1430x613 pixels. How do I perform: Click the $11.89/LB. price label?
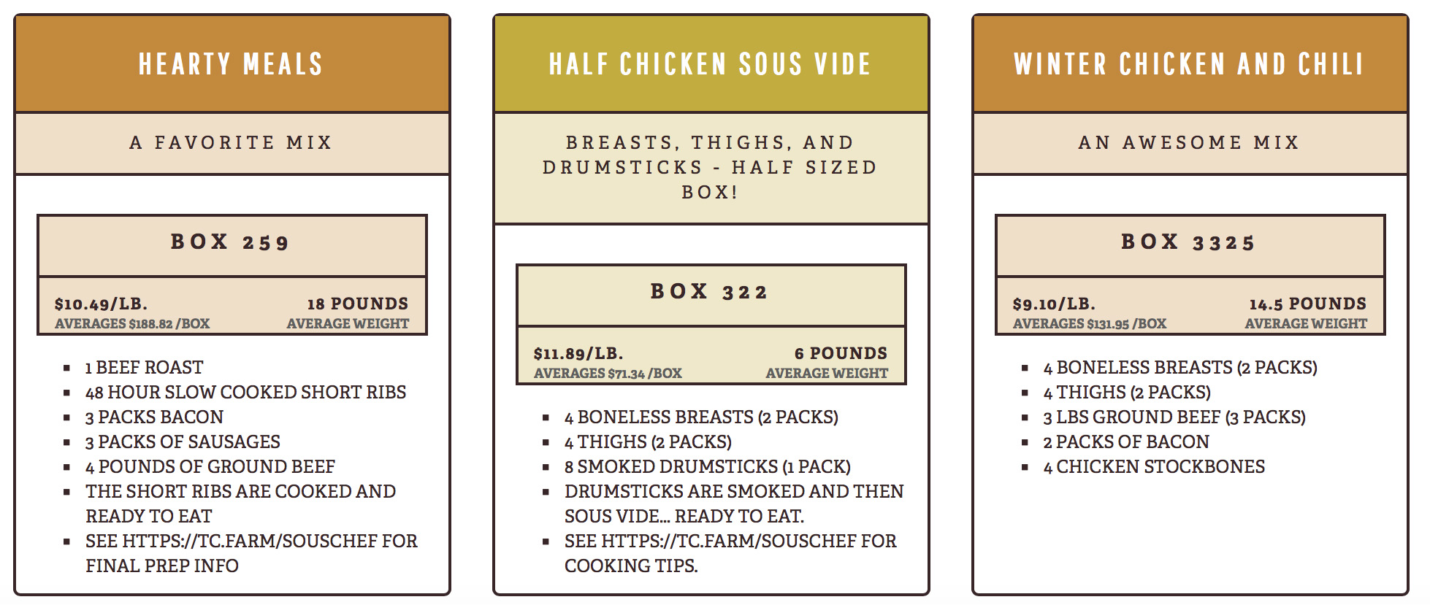point(578,353)
